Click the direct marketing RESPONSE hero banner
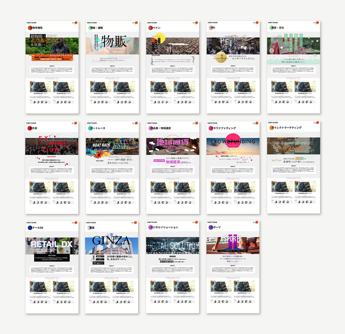 [x=294, y=146]
